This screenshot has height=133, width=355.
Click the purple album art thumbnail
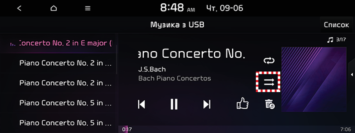tap(314, 79)
